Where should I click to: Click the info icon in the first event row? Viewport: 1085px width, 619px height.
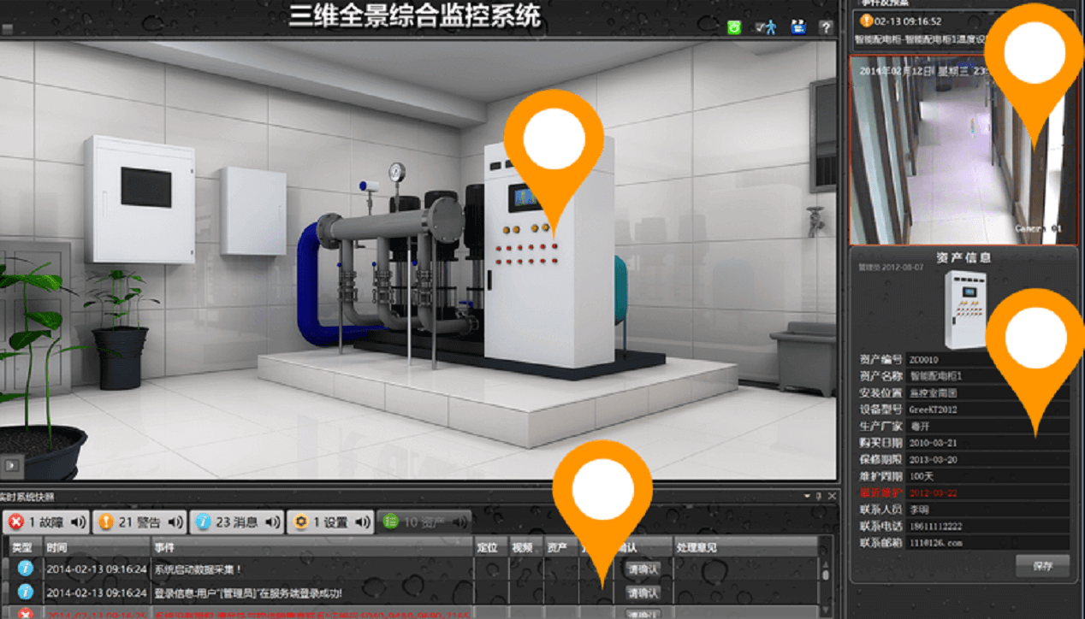pyautogui.click(x=25, y=569)
